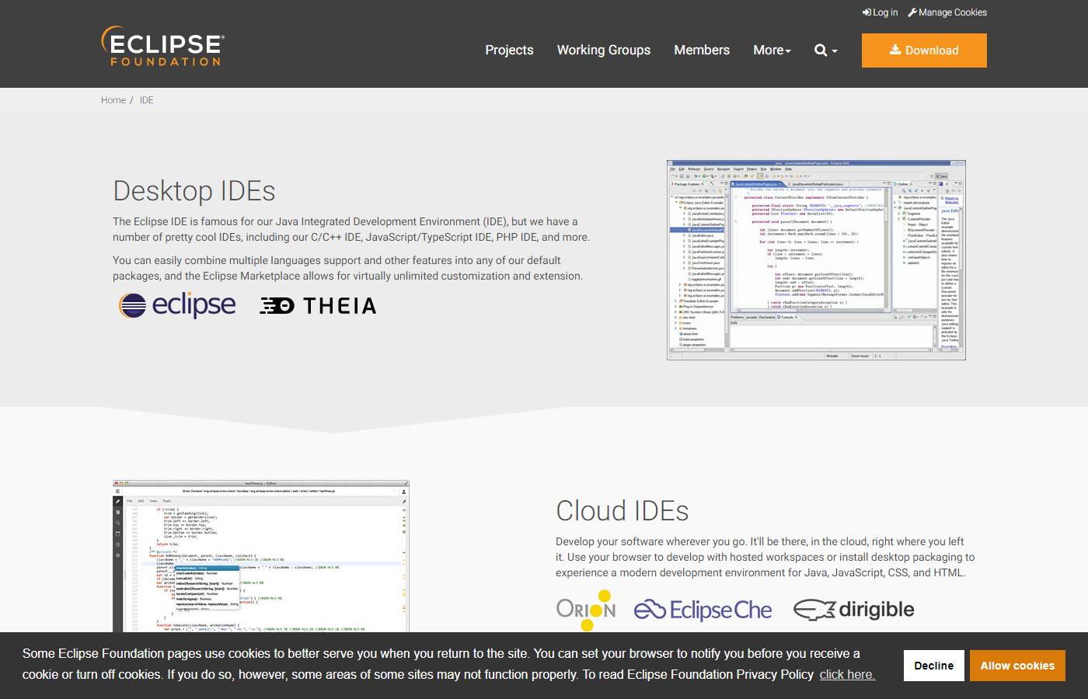1088x699 pixels.
Task: Open the Projects menu item
Action: click(509, 50)
